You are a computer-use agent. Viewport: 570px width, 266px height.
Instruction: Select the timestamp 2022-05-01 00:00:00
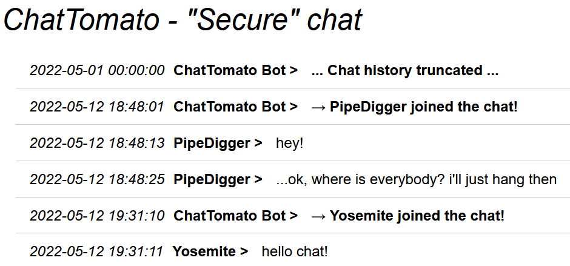97,70
